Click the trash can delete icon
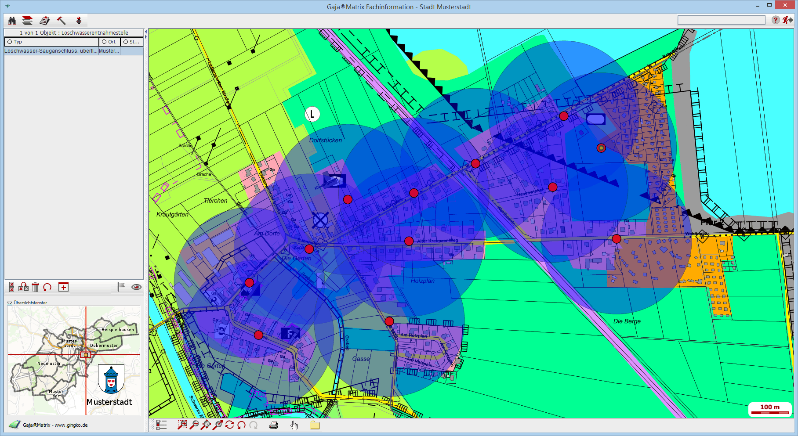The height and width of the screenshot is (436, 798). [36, 287]
